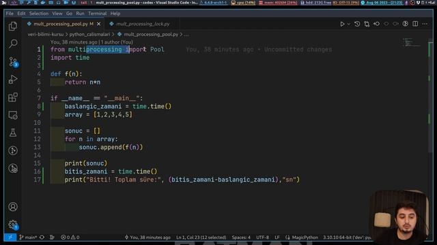Open the Manage settings gear

coord(13,225)
